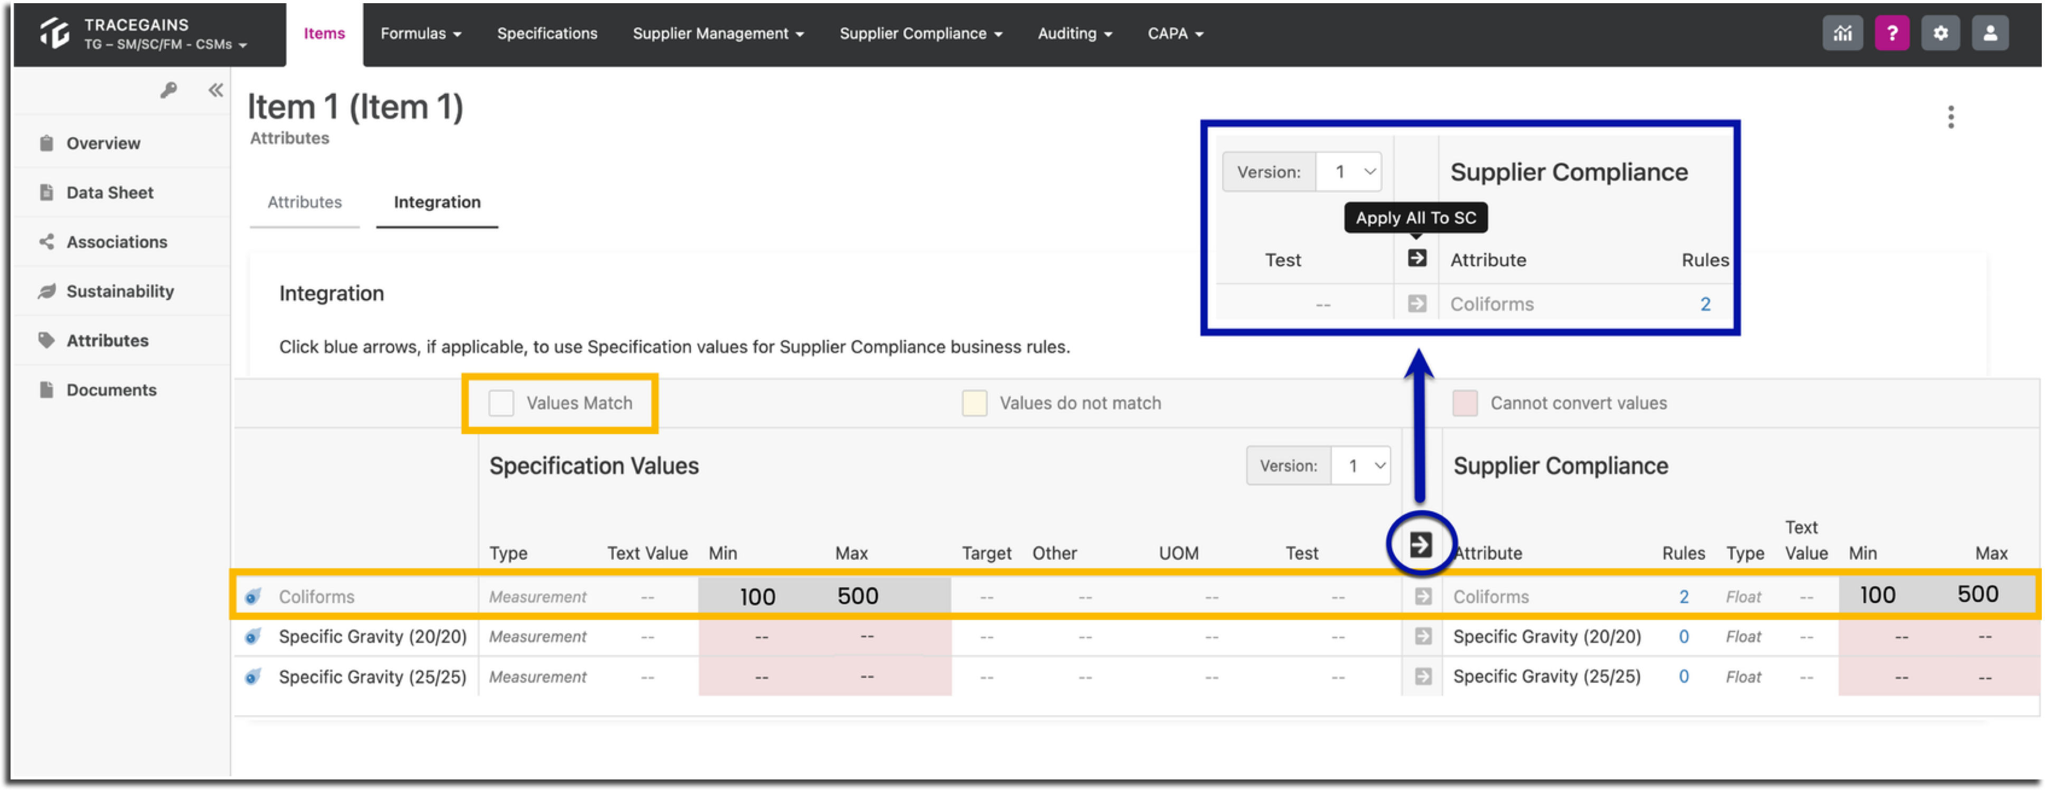Image resolution: width=2045 pixels, height=790 pixels.
Task: Click the key icon in sidebar
Action: pyautogui.click(x=168, y=90)
